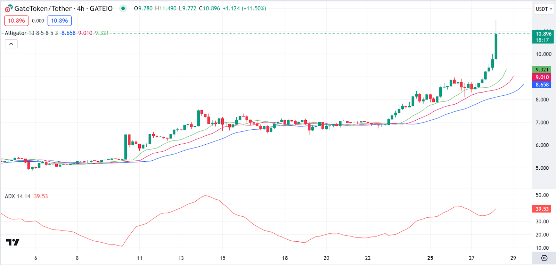Image resolution: width=556 pixels, height=265 pixels.
Task: Collapse the indicator legend with chevron button
Action: point(11,44)
